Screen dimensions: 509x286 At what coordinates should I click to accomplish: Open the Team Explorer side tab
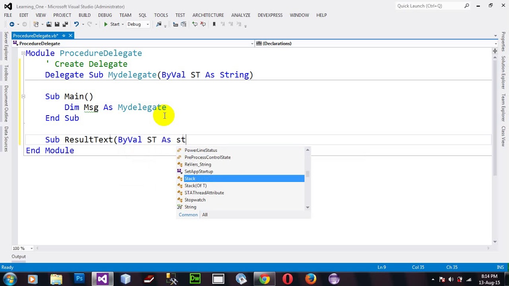503,108
